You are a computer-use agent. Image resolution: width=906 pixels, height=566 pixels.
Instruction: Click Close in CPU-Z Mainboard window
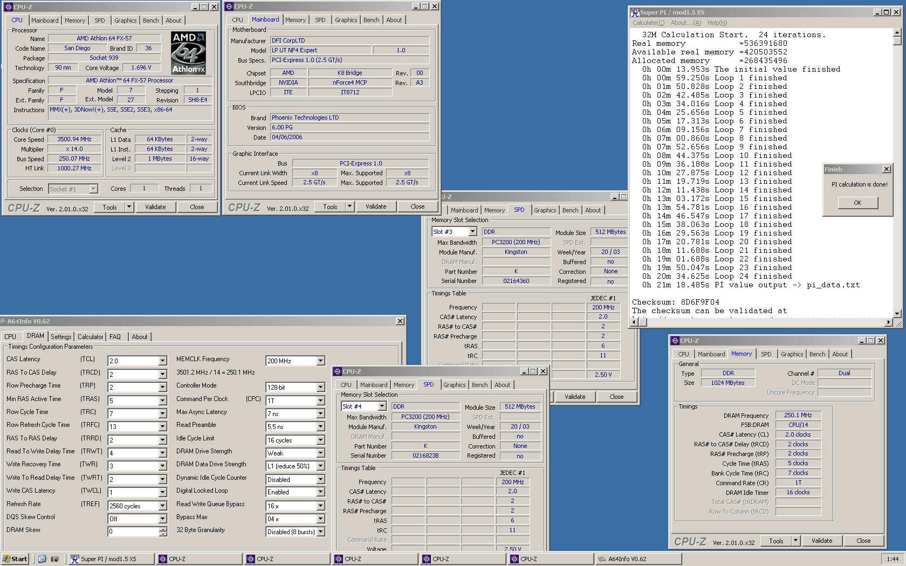417,206
